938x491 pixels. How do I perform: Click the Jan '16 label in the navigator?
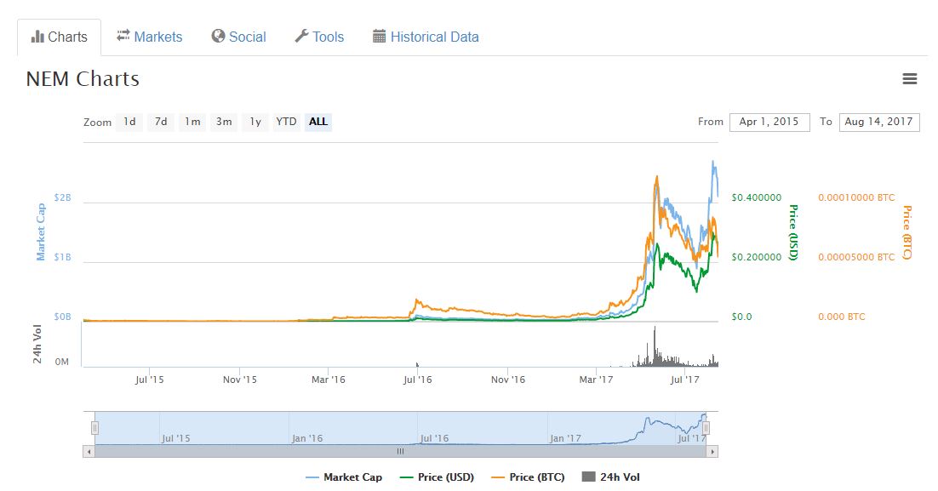click(307, 438)
